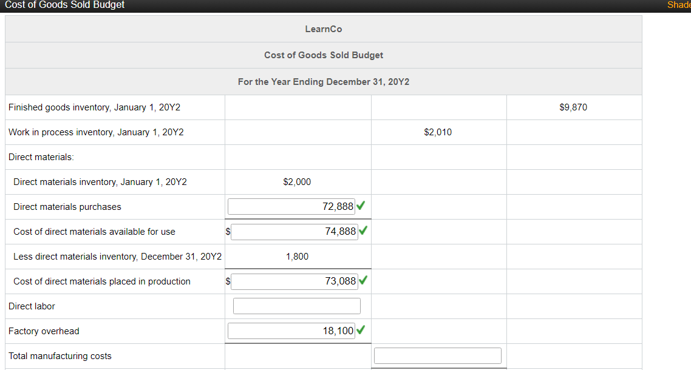The height and width of the screenshot is (370, 691).
Task: Select the $2,010 work in process cell
Action: click(x=438, y=132)
